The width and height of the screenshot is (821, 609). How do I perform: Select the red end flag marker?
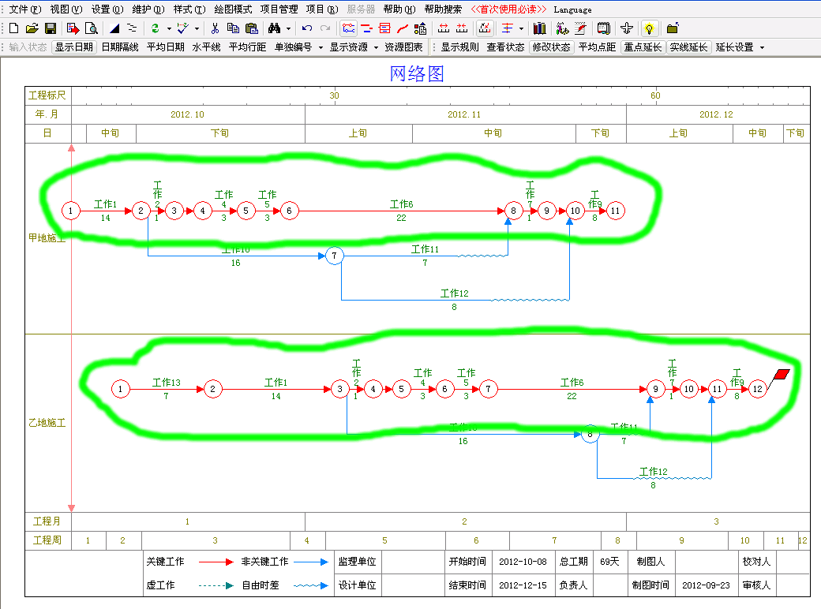(x=780, y=375)
